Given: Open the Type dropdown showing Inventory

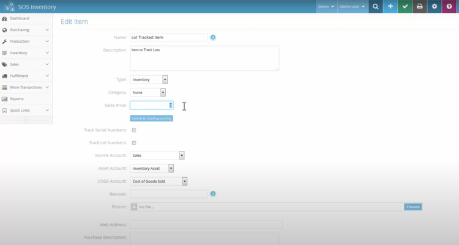Looking at the screenshot, I should [149, 79].
